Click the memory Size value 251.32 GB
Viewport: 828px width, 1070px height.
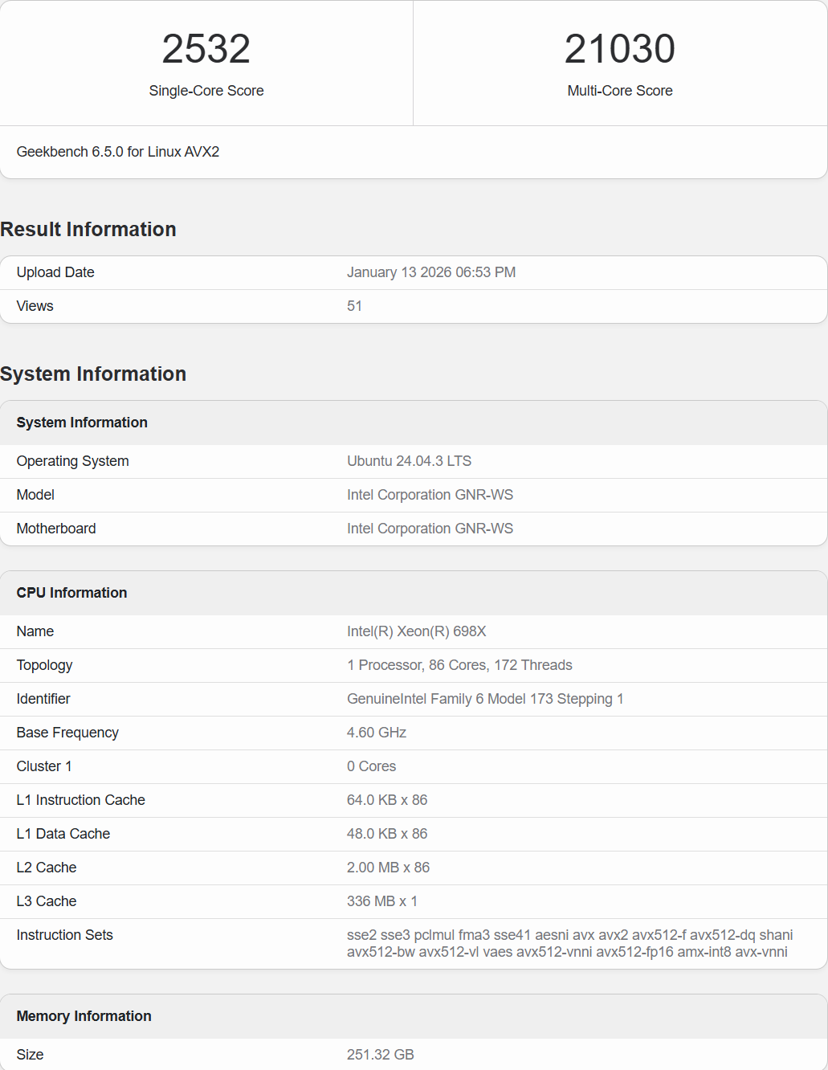pos(380,1054)
